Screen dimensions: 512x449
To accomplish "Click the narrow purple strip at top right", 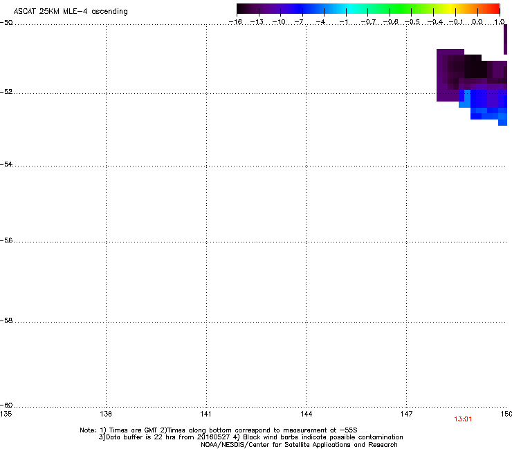I will point(506,39).
